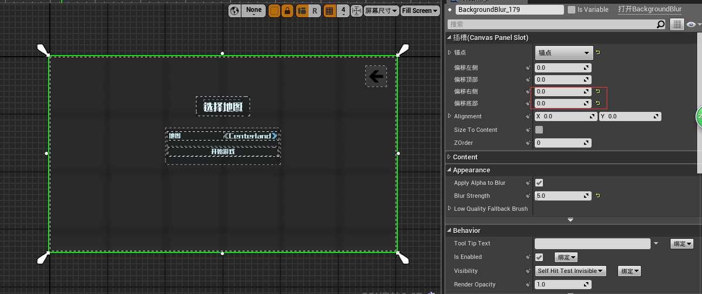Select the top-right anchor handle of the canvas
The width and height of the screenshot is (702, 294).
pyautogui.click(x=402, y=50)
